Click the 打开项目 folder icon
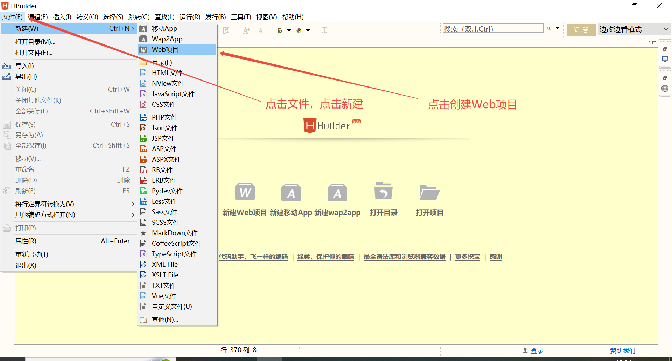The height and width of the screenshot is (361, 672). 429,192
